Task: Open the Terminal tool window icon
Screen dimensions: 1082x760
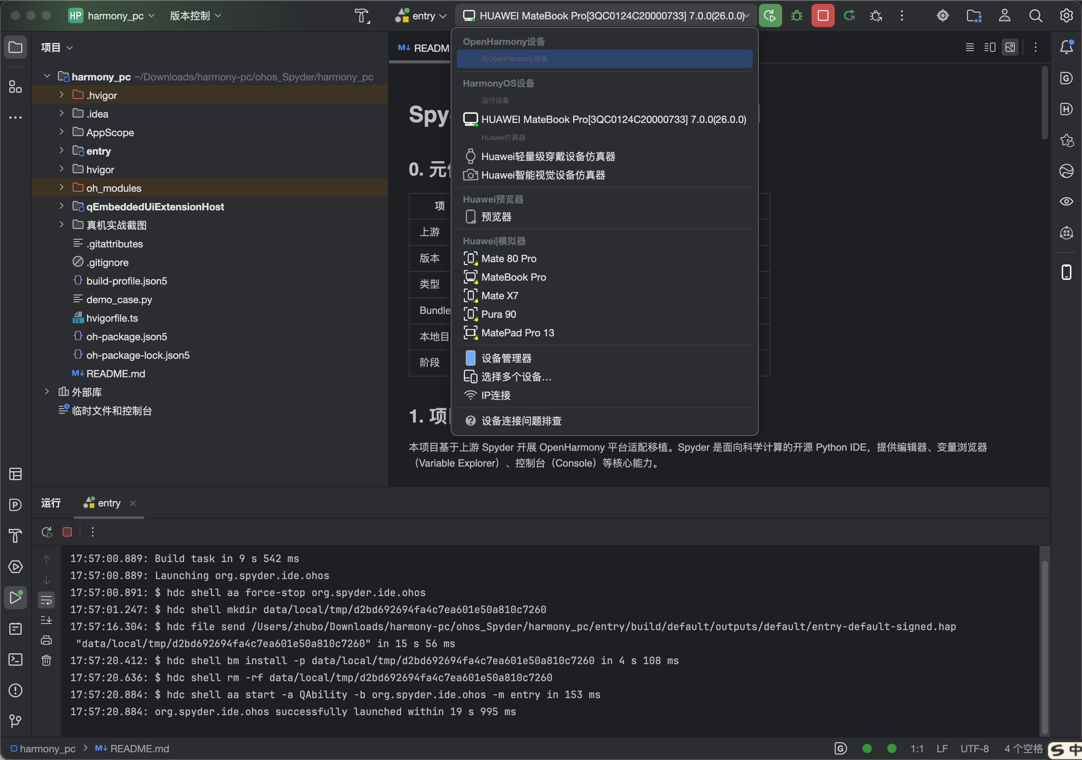Action: pos(15,659)
